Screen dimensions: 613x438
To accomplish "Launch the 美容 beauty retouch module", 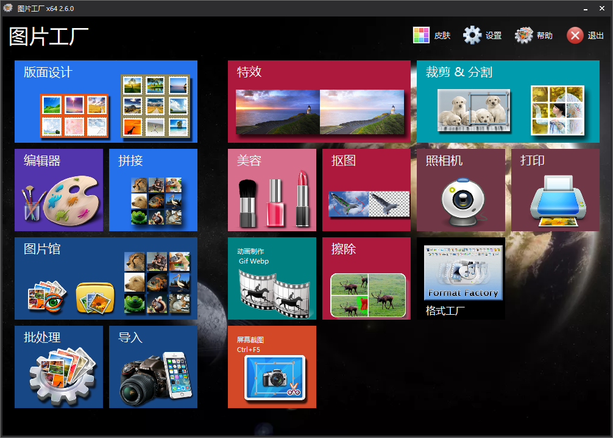I will click(272, 190).
